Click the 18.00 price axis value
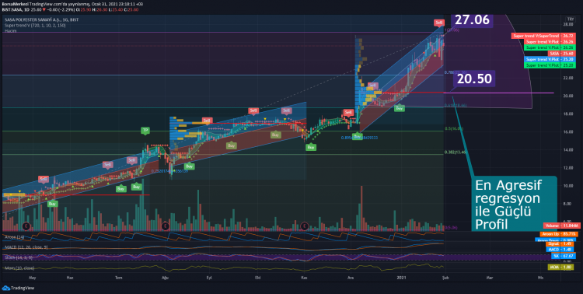The width and height of the screenshot is (583, 294). pyautogui.click(x=567, y=114)
